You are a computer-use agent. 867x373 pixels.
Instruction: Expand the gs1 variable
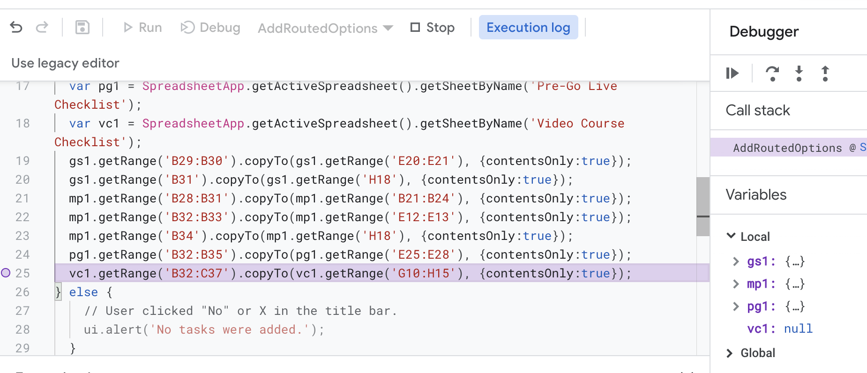click(736, 261)
